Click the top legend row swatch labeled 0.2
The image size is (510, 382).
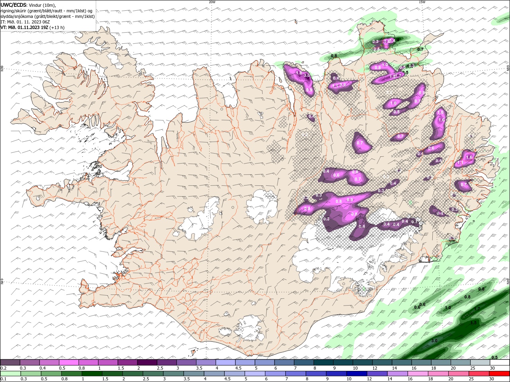coord(10,363)
